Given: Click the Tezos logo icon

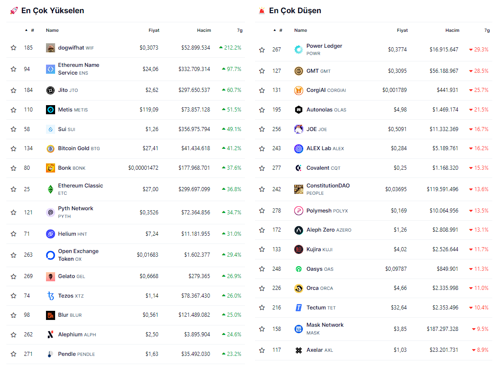Looking at the screenshot, I should pos(51,296).
